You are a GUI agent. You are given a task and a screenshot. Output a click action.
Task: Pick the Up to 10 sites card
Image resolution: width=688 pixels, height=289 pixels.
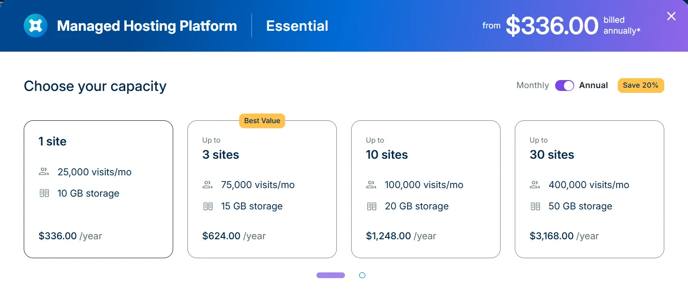point(426,189)
